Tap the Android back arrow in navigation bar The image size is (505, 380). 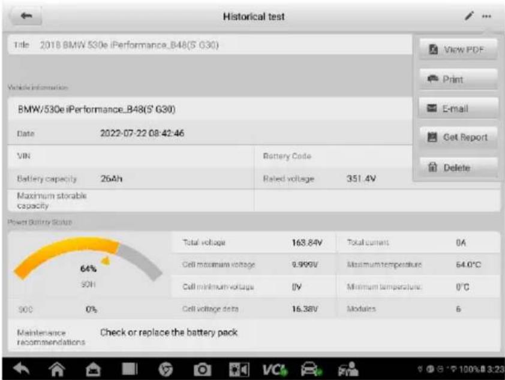pyautogui.click(x=21, y=369)
